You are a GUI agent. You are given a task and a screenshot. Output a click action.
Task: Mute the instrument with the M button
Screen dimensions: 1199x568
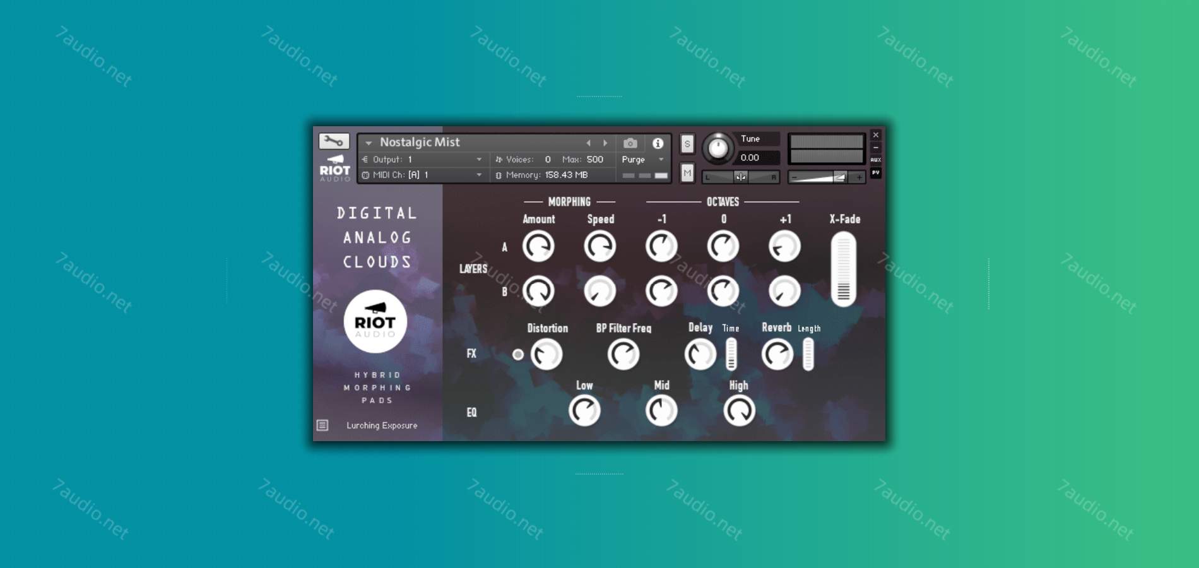(687, 173)
